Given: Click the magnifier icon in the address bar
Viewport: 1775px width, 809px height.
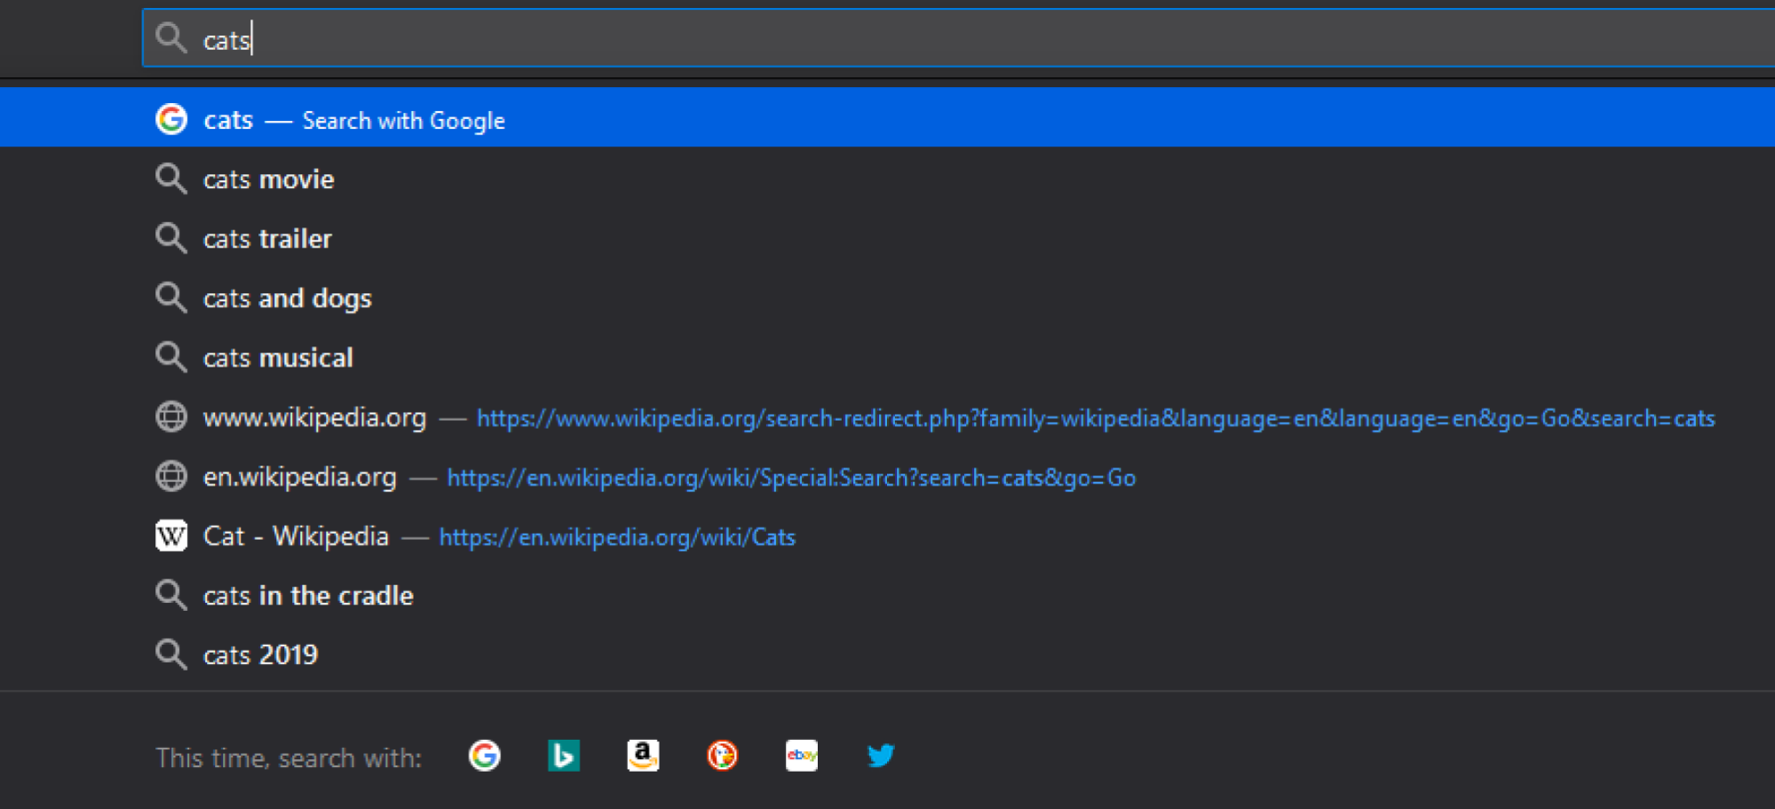Looking at the screenshot, I should click(x=170, y=38).
